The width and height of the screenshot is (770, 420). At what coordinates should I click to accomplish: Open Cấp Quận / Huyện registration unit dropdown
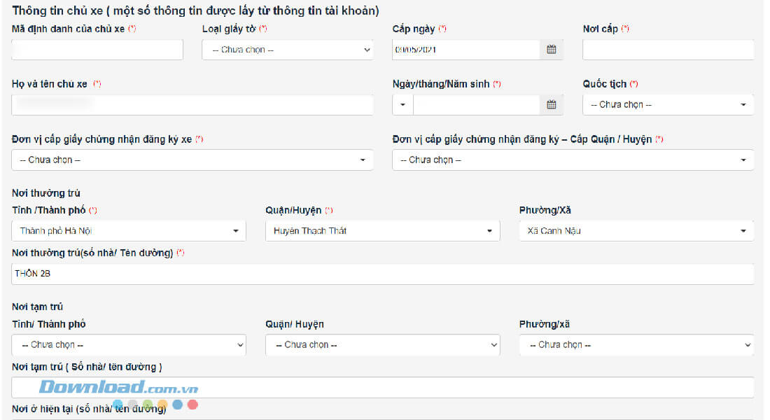[573, 160]
